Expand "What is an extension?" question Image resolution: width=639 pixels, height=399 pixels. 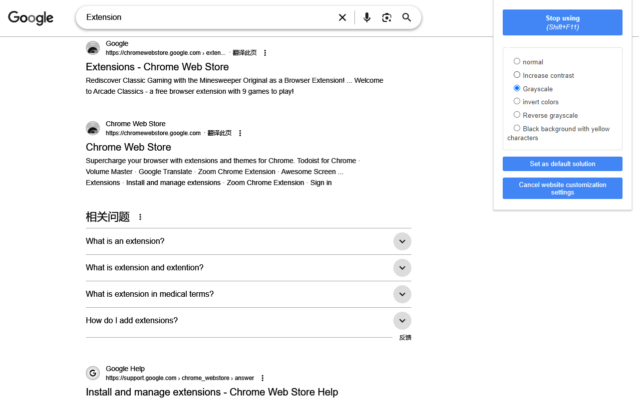pyautogui.click(x=402, y=241)
